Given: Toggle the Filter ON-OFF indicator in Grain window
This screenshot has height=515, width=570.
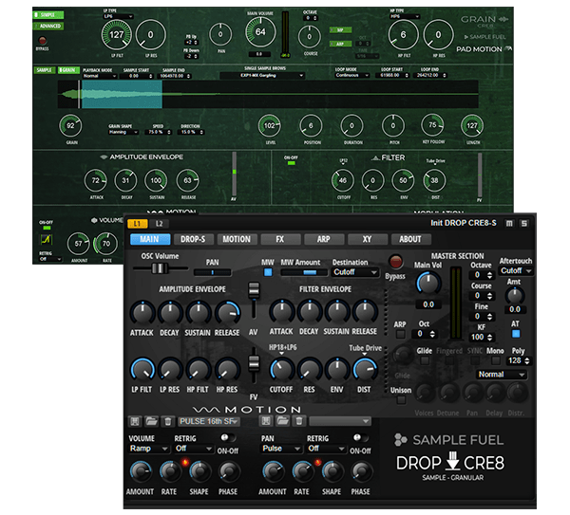Looking at the screenshot, I should pyautogui.click(x=292, y=163).
